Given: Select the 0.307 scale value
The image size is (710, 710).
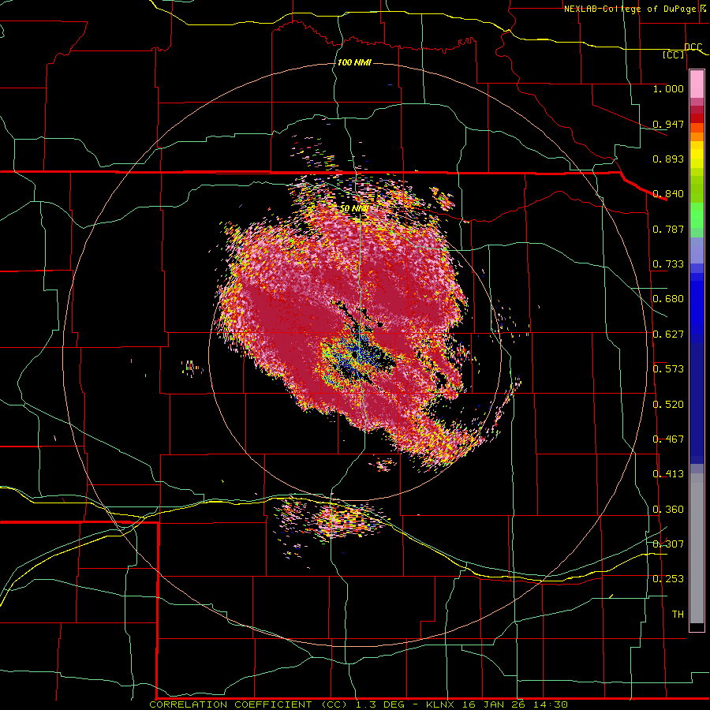Looking at the screenshot, I should pos(668,544).
